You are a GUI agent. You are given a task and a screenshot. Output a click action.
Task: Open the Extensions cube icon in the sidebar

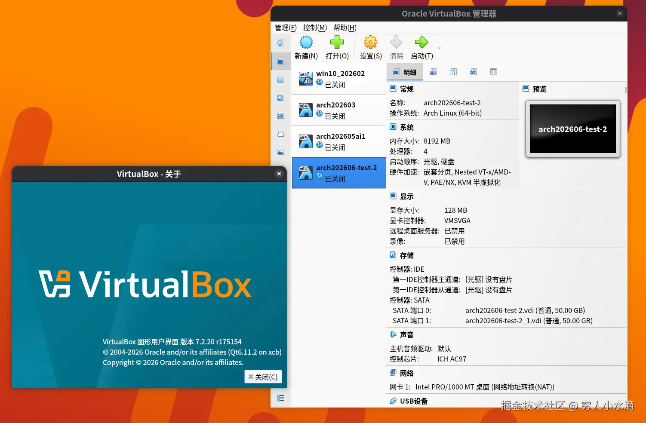click(x=281, y=79)
